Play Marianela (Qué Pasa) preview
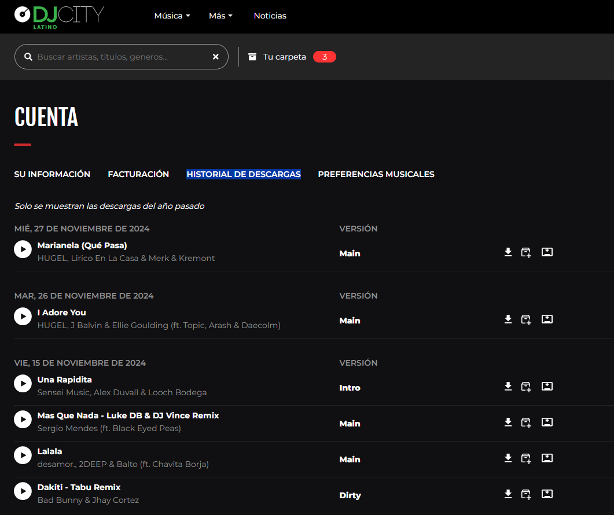614x515 pixels. coord(23,249)
